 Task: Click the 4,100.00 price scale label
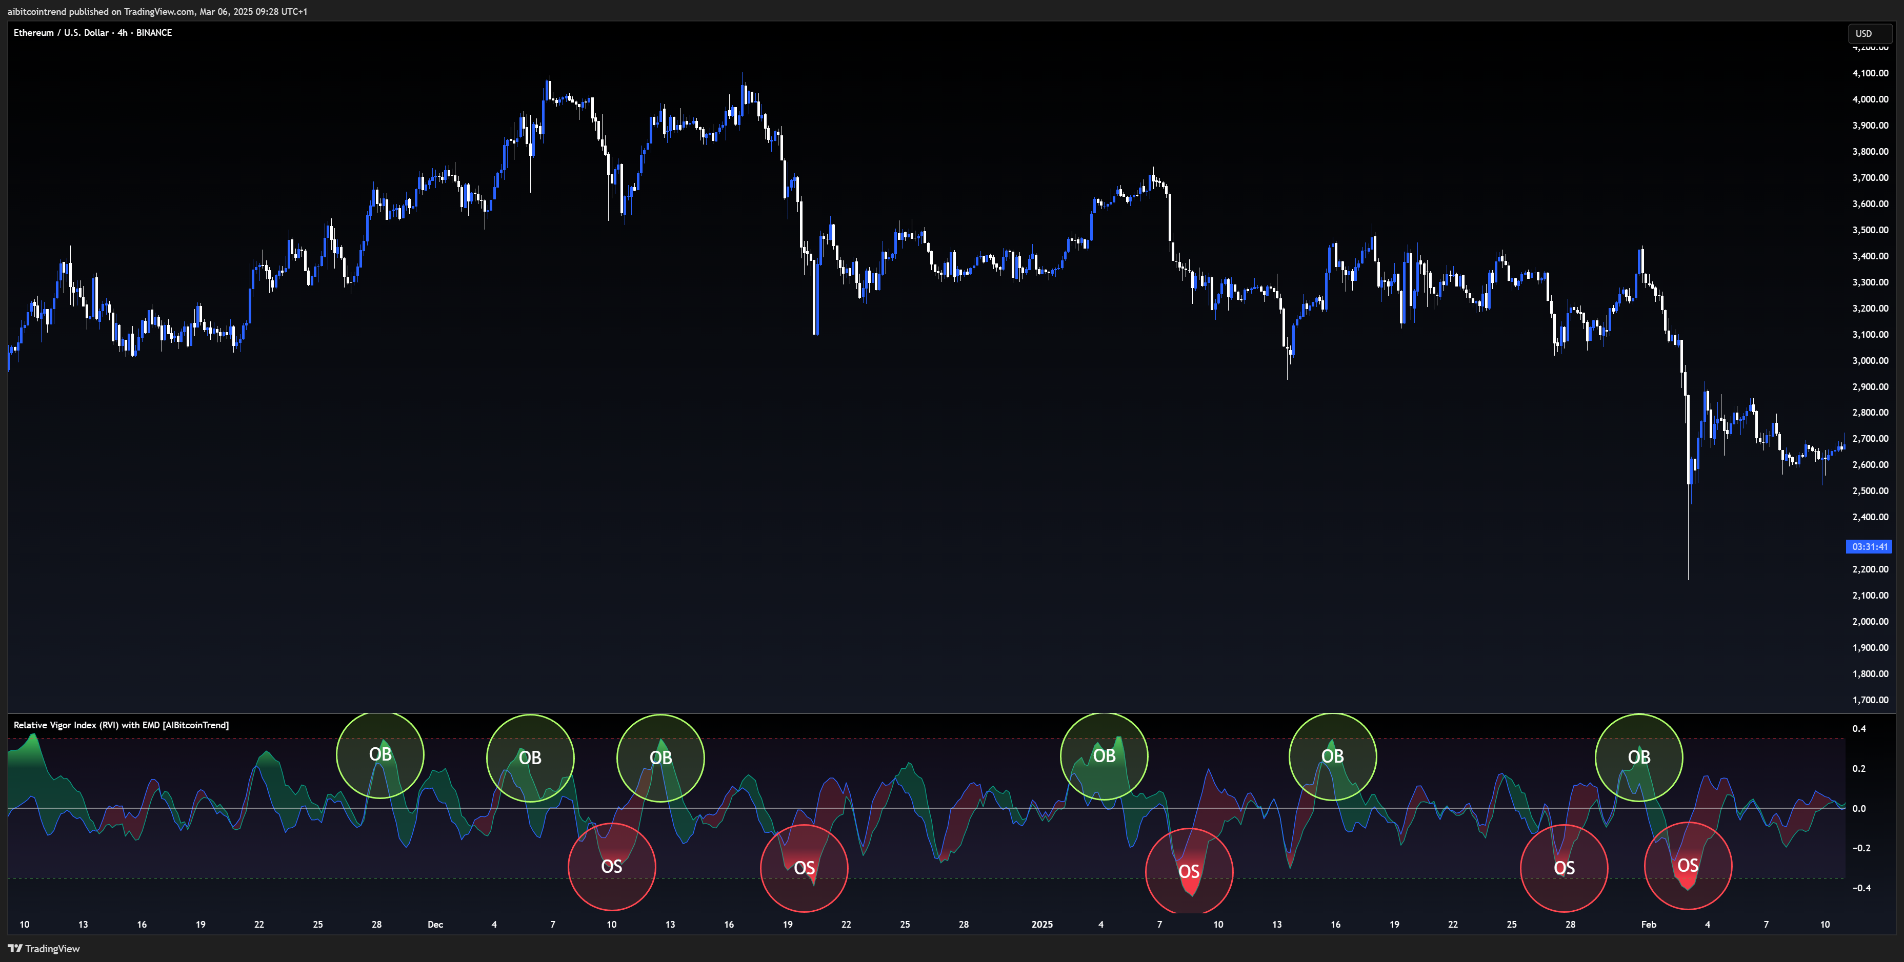(1870, 73)
